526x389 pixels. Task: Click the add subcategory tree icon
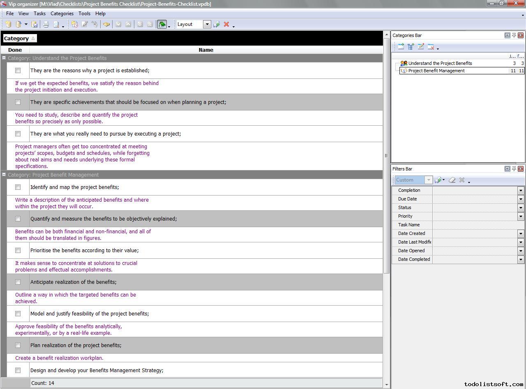[411, 47]
